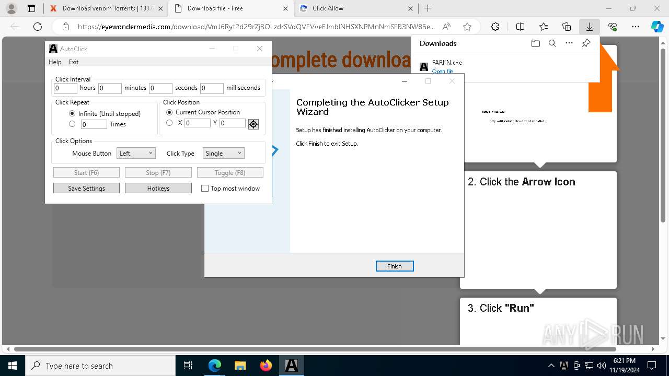Open volume control in system tray
Image resolution: width=669 pixels, height=376 pixels.
pyautogui.click(x=602, y=366)
